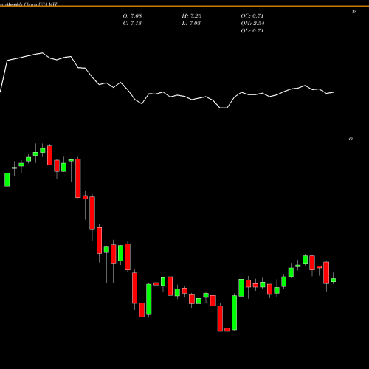Click the 'OL: 0.71' reading
The height and width of the screenshot is (369, 369).
252,30
